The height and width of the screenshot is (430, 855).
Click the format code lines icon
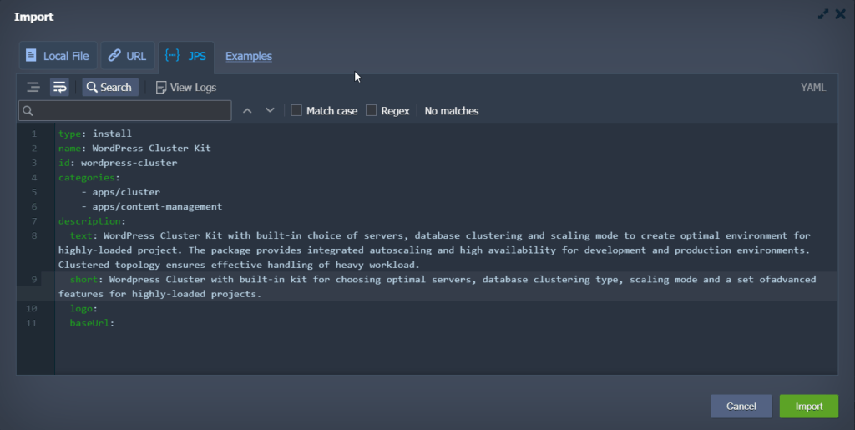[x=33, y=87]
